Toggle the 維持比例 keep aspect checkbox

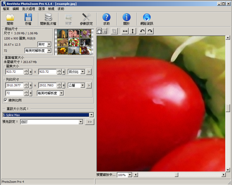5,100
